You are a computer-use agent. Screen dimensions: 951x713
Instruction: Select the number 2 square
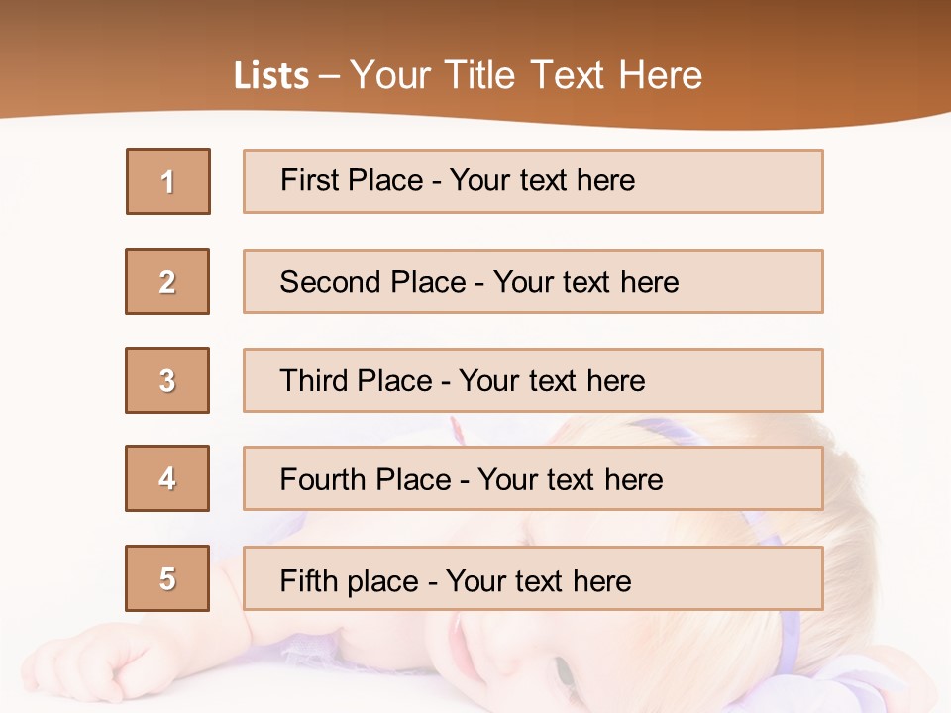coord(167,281)
